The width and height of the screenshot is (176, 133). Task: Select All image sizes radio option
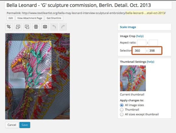(122, 105)
